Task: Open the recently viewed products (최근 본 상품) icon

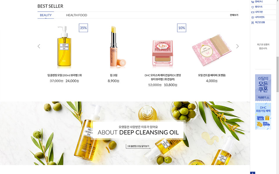Action: click(253, 23)
